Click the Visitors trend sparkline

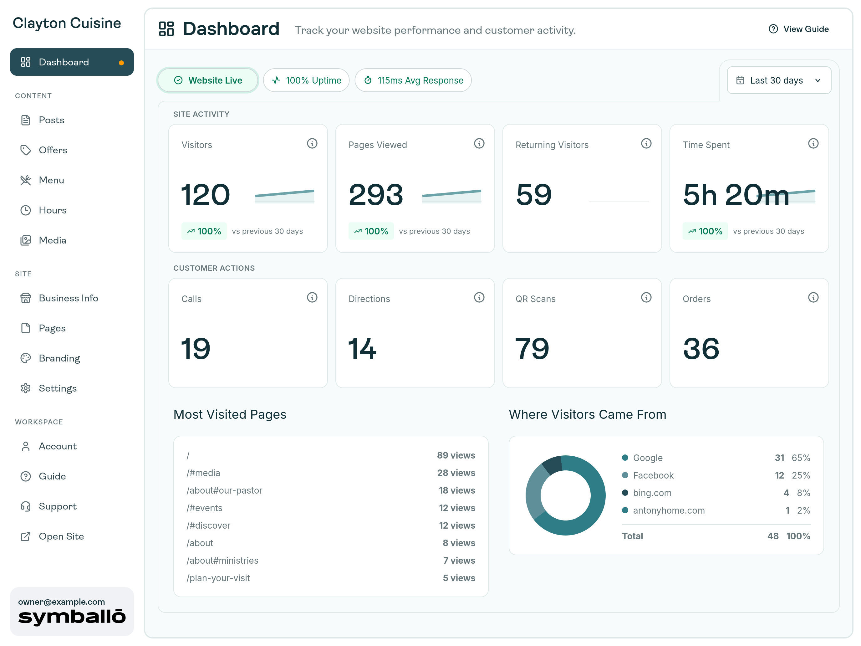tap(284, 196)
